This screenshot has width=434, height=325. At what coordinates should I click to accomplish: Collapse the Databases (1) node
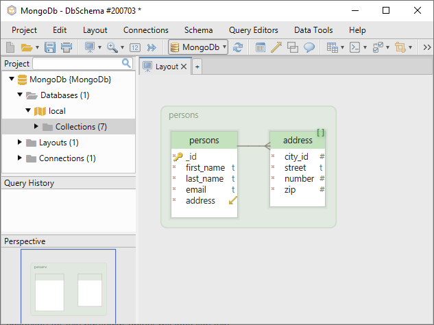point(20,95)
